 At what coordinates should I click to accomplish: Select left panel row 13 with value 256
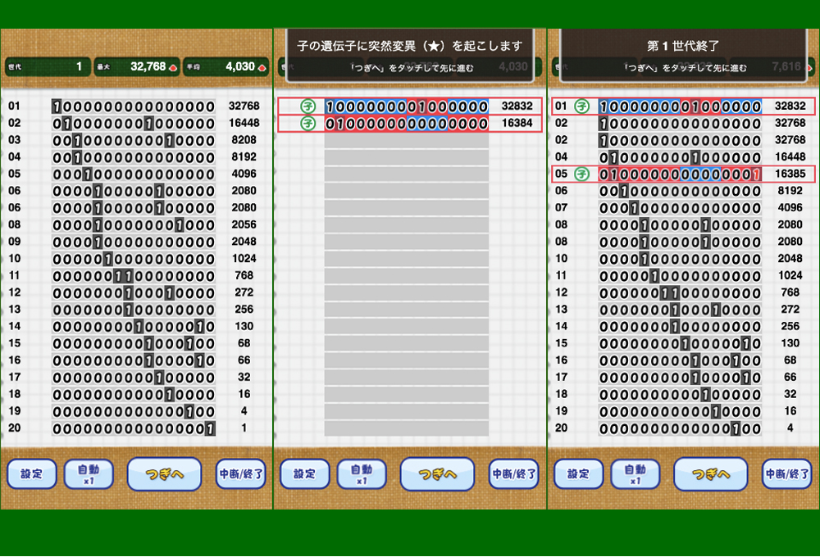pos(134,310)
